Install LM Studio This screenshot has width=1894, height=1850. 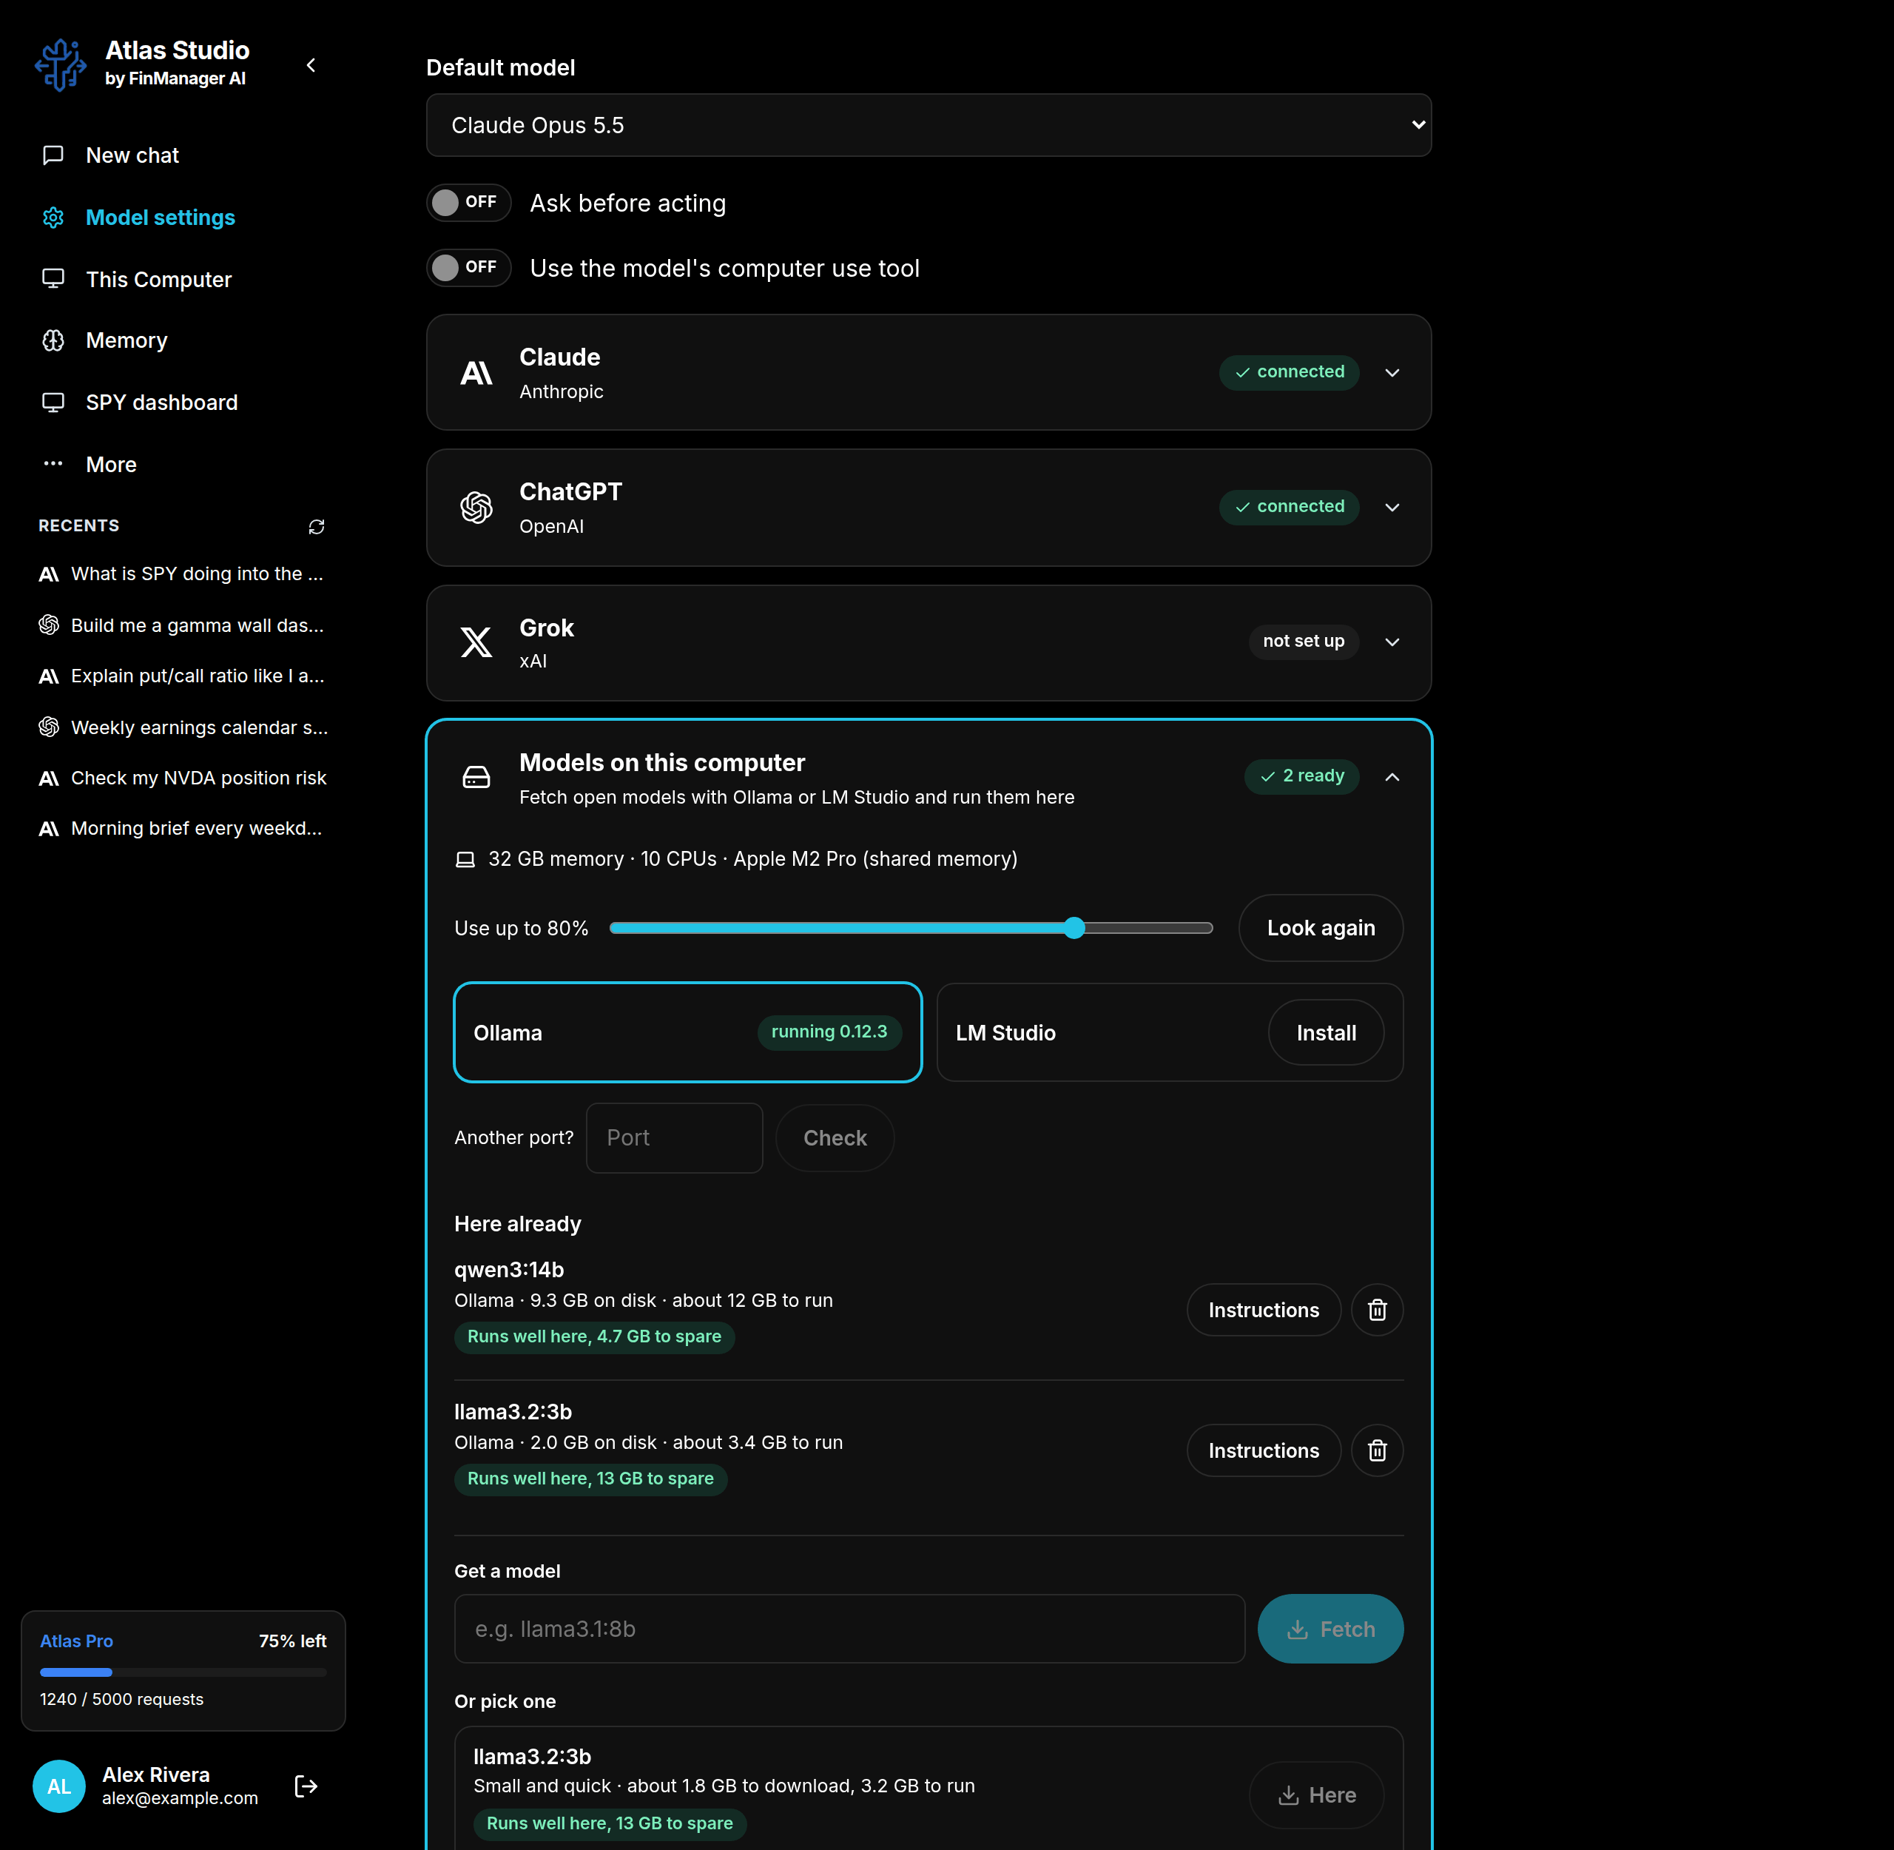[1326, 1033]
